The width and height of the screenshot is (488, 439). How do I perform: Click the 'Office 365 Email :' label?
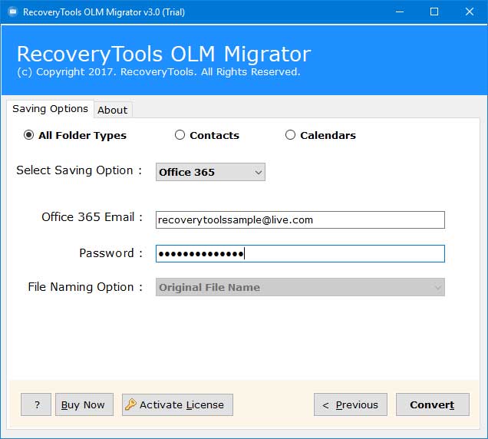click(92, 217)
